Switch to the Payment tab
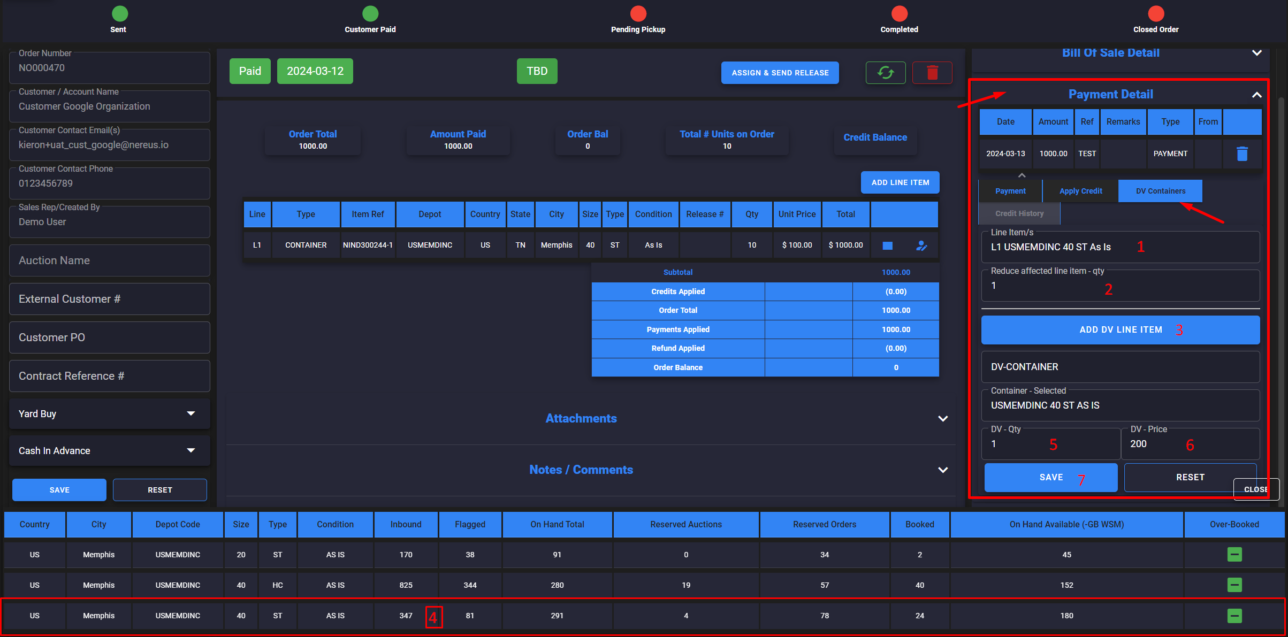This screenshot has height=637, width=1288. (1010, 191)
